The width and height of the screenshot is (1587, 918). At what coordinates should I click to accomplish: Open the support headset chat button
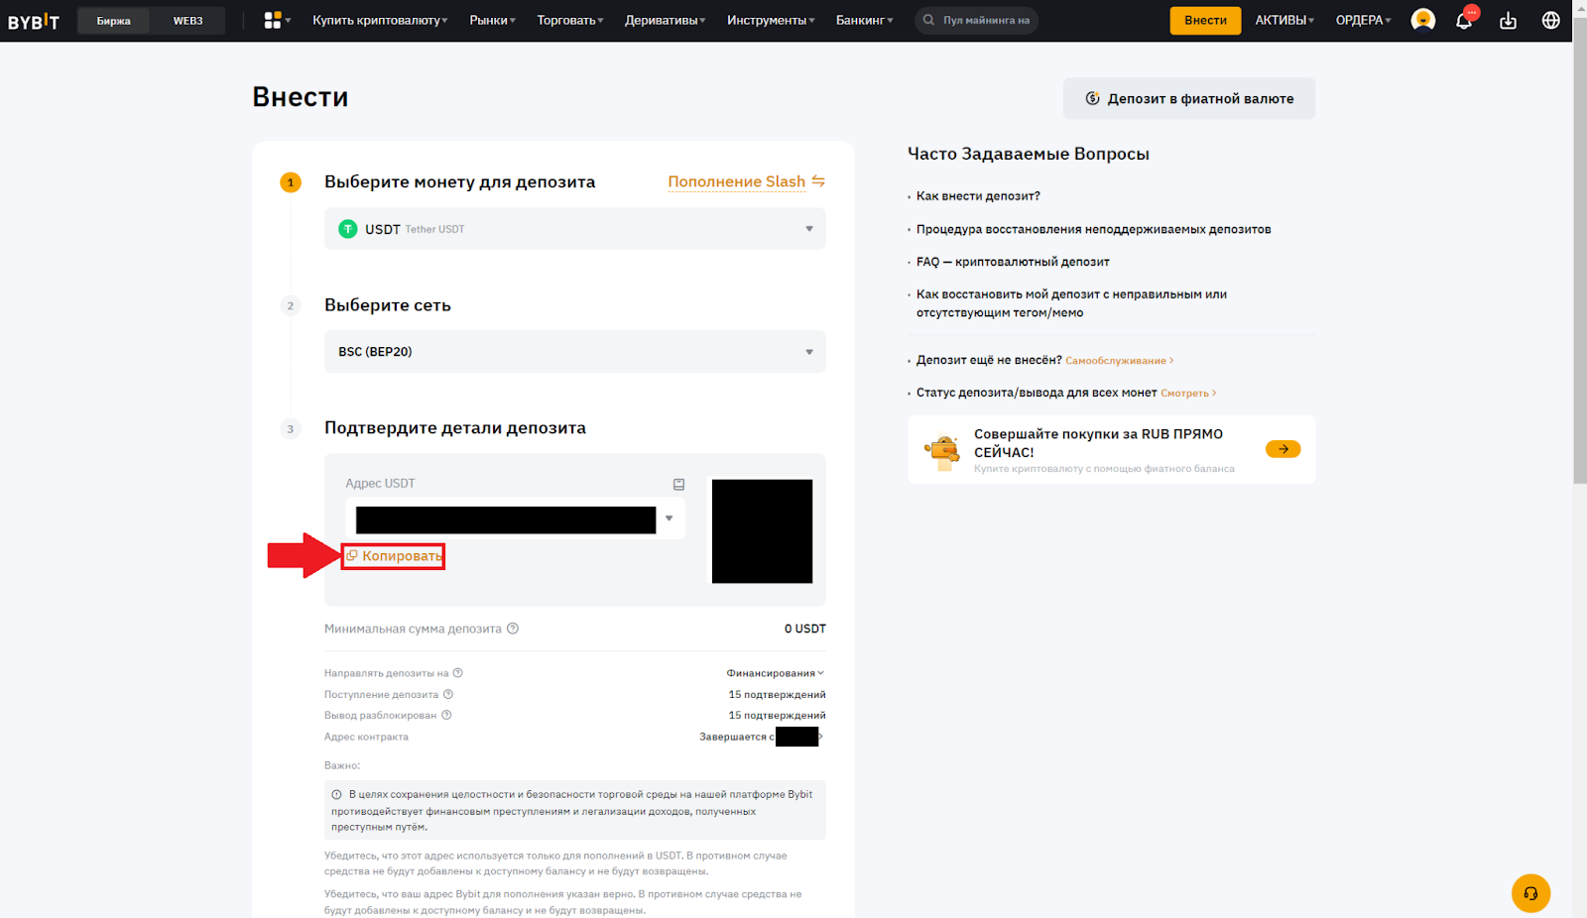1530,893
